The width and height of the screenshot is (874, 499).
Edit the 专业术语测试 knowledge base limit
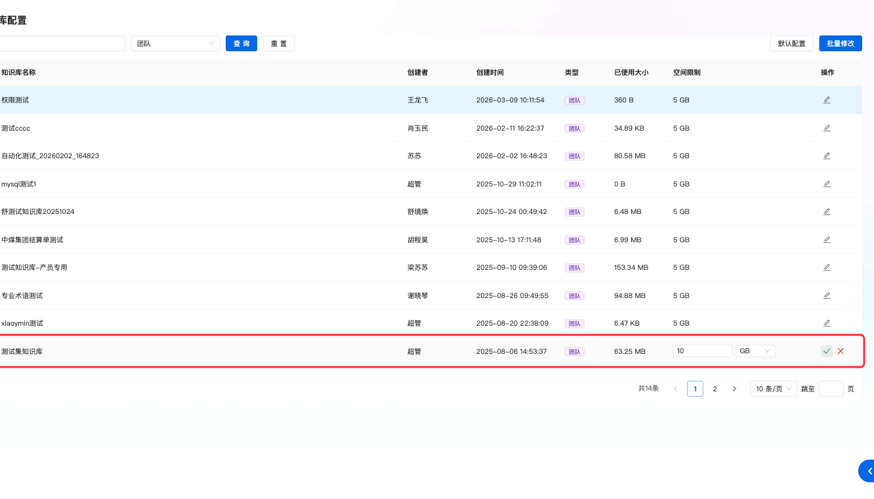pyautogui.click(x=827, y=295)
